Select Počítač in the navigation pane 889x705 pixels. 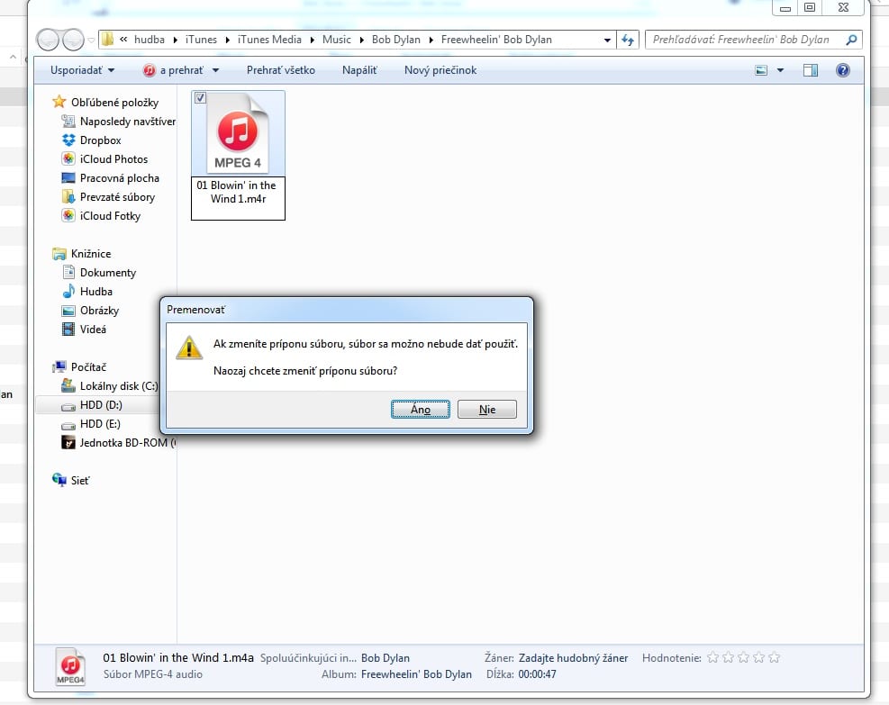(88, 367)
